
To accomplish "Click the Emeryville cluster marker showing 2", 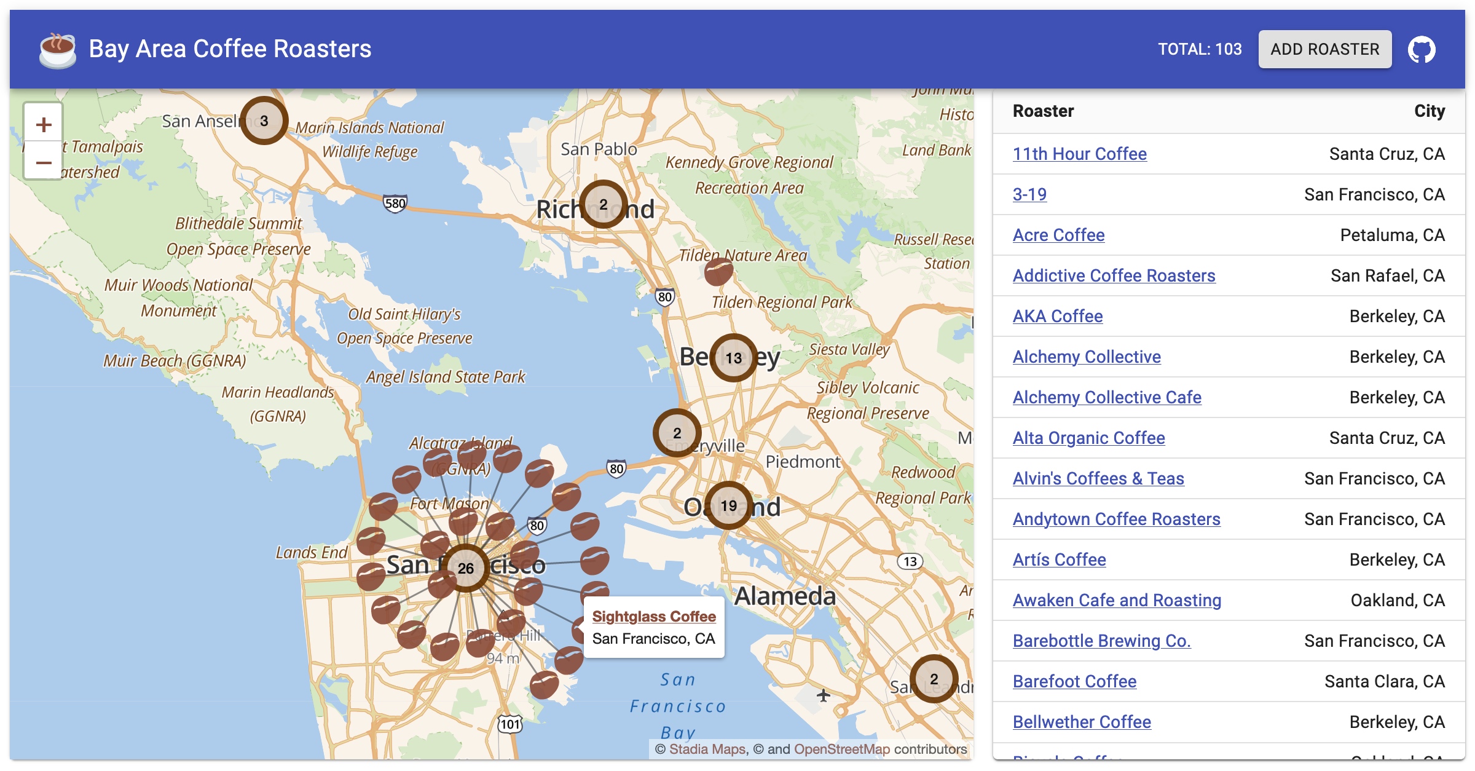I will click(678, 433).
